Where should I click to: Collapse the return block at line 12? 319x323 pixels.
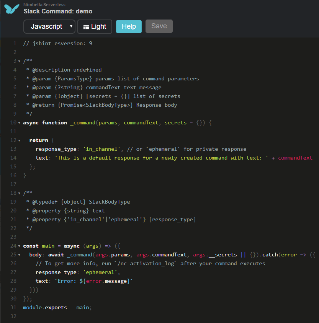point(19,140)
